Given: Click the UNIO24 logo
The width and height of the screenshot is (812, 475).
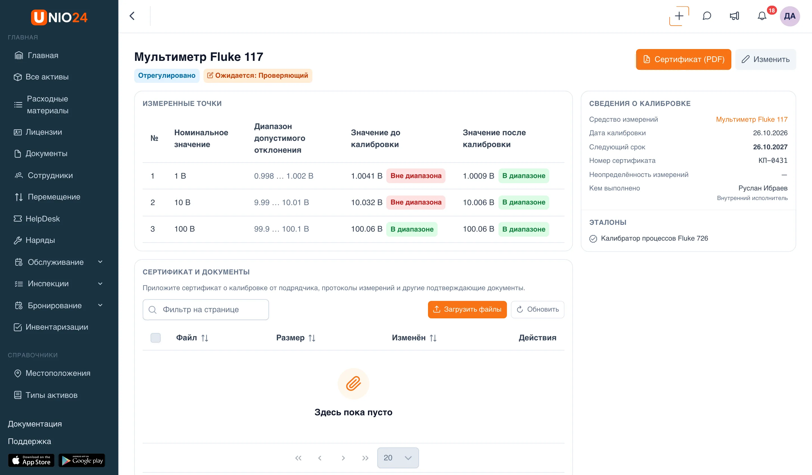Looking at the screenshot, I should 59,17.
